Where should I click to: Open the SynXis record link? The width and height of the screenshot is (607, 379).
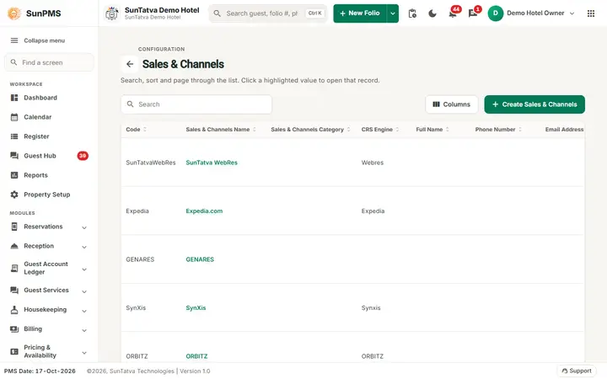pos(196,308)
